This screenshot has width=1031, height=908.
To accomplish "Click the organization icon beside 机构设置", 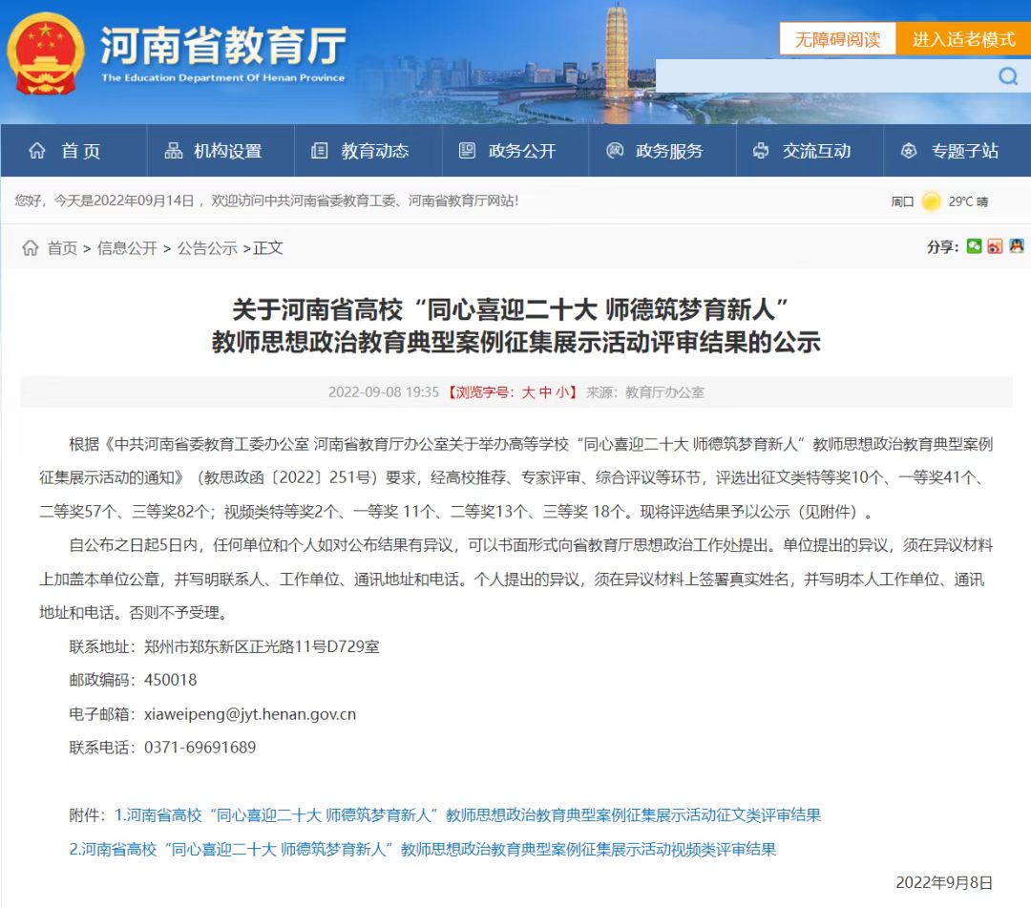I will [x=174, y=151].
